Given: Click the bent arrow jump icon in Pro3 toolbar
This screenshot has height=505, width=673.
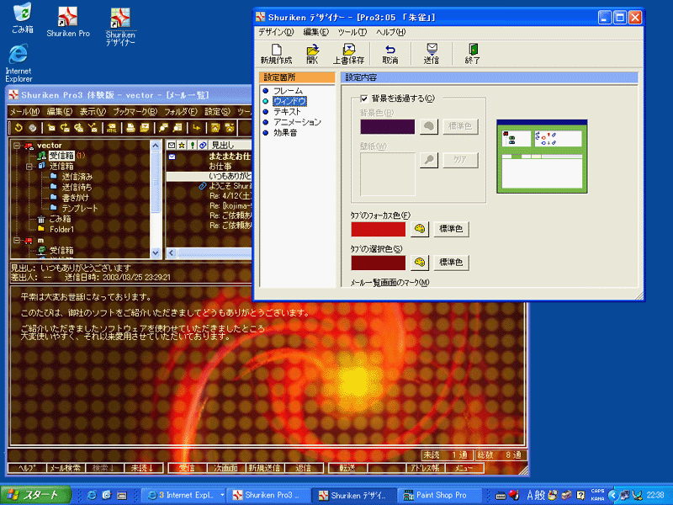Looking at the screenshot, I should [197, 128].
